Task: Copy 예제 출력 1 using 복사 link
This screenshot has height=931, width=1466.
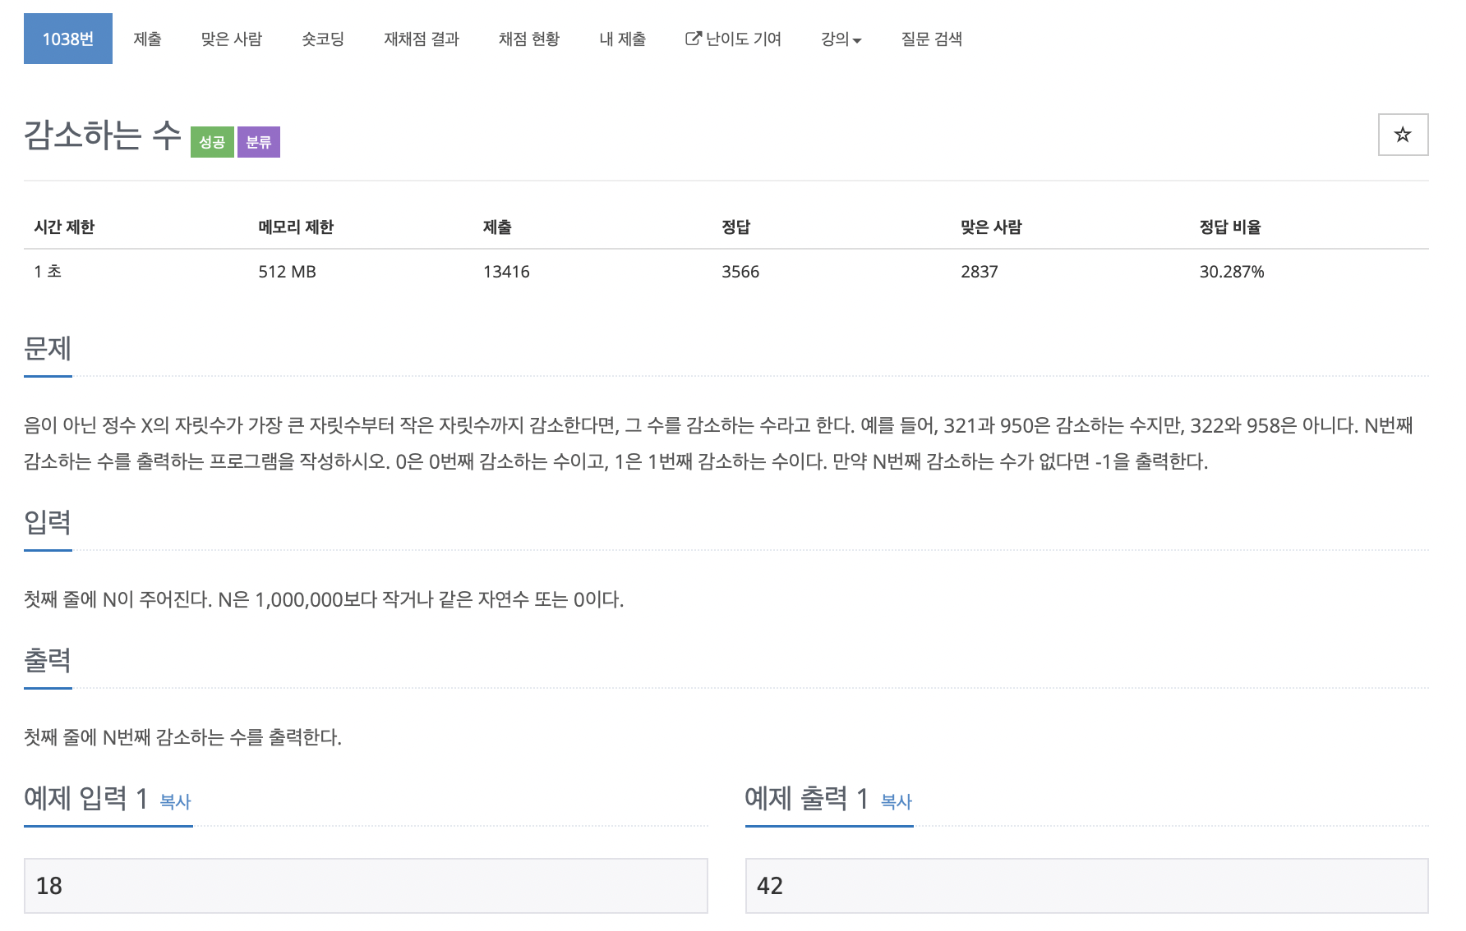Action: (896, 802)
